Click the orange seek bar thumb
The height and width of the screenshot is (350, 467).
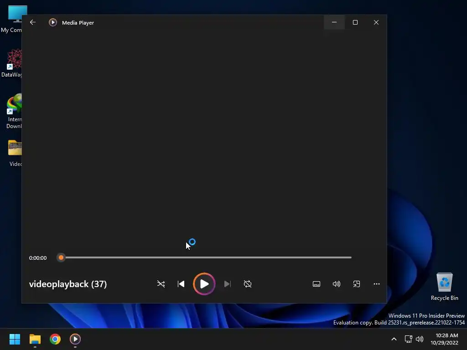[61, 257]
